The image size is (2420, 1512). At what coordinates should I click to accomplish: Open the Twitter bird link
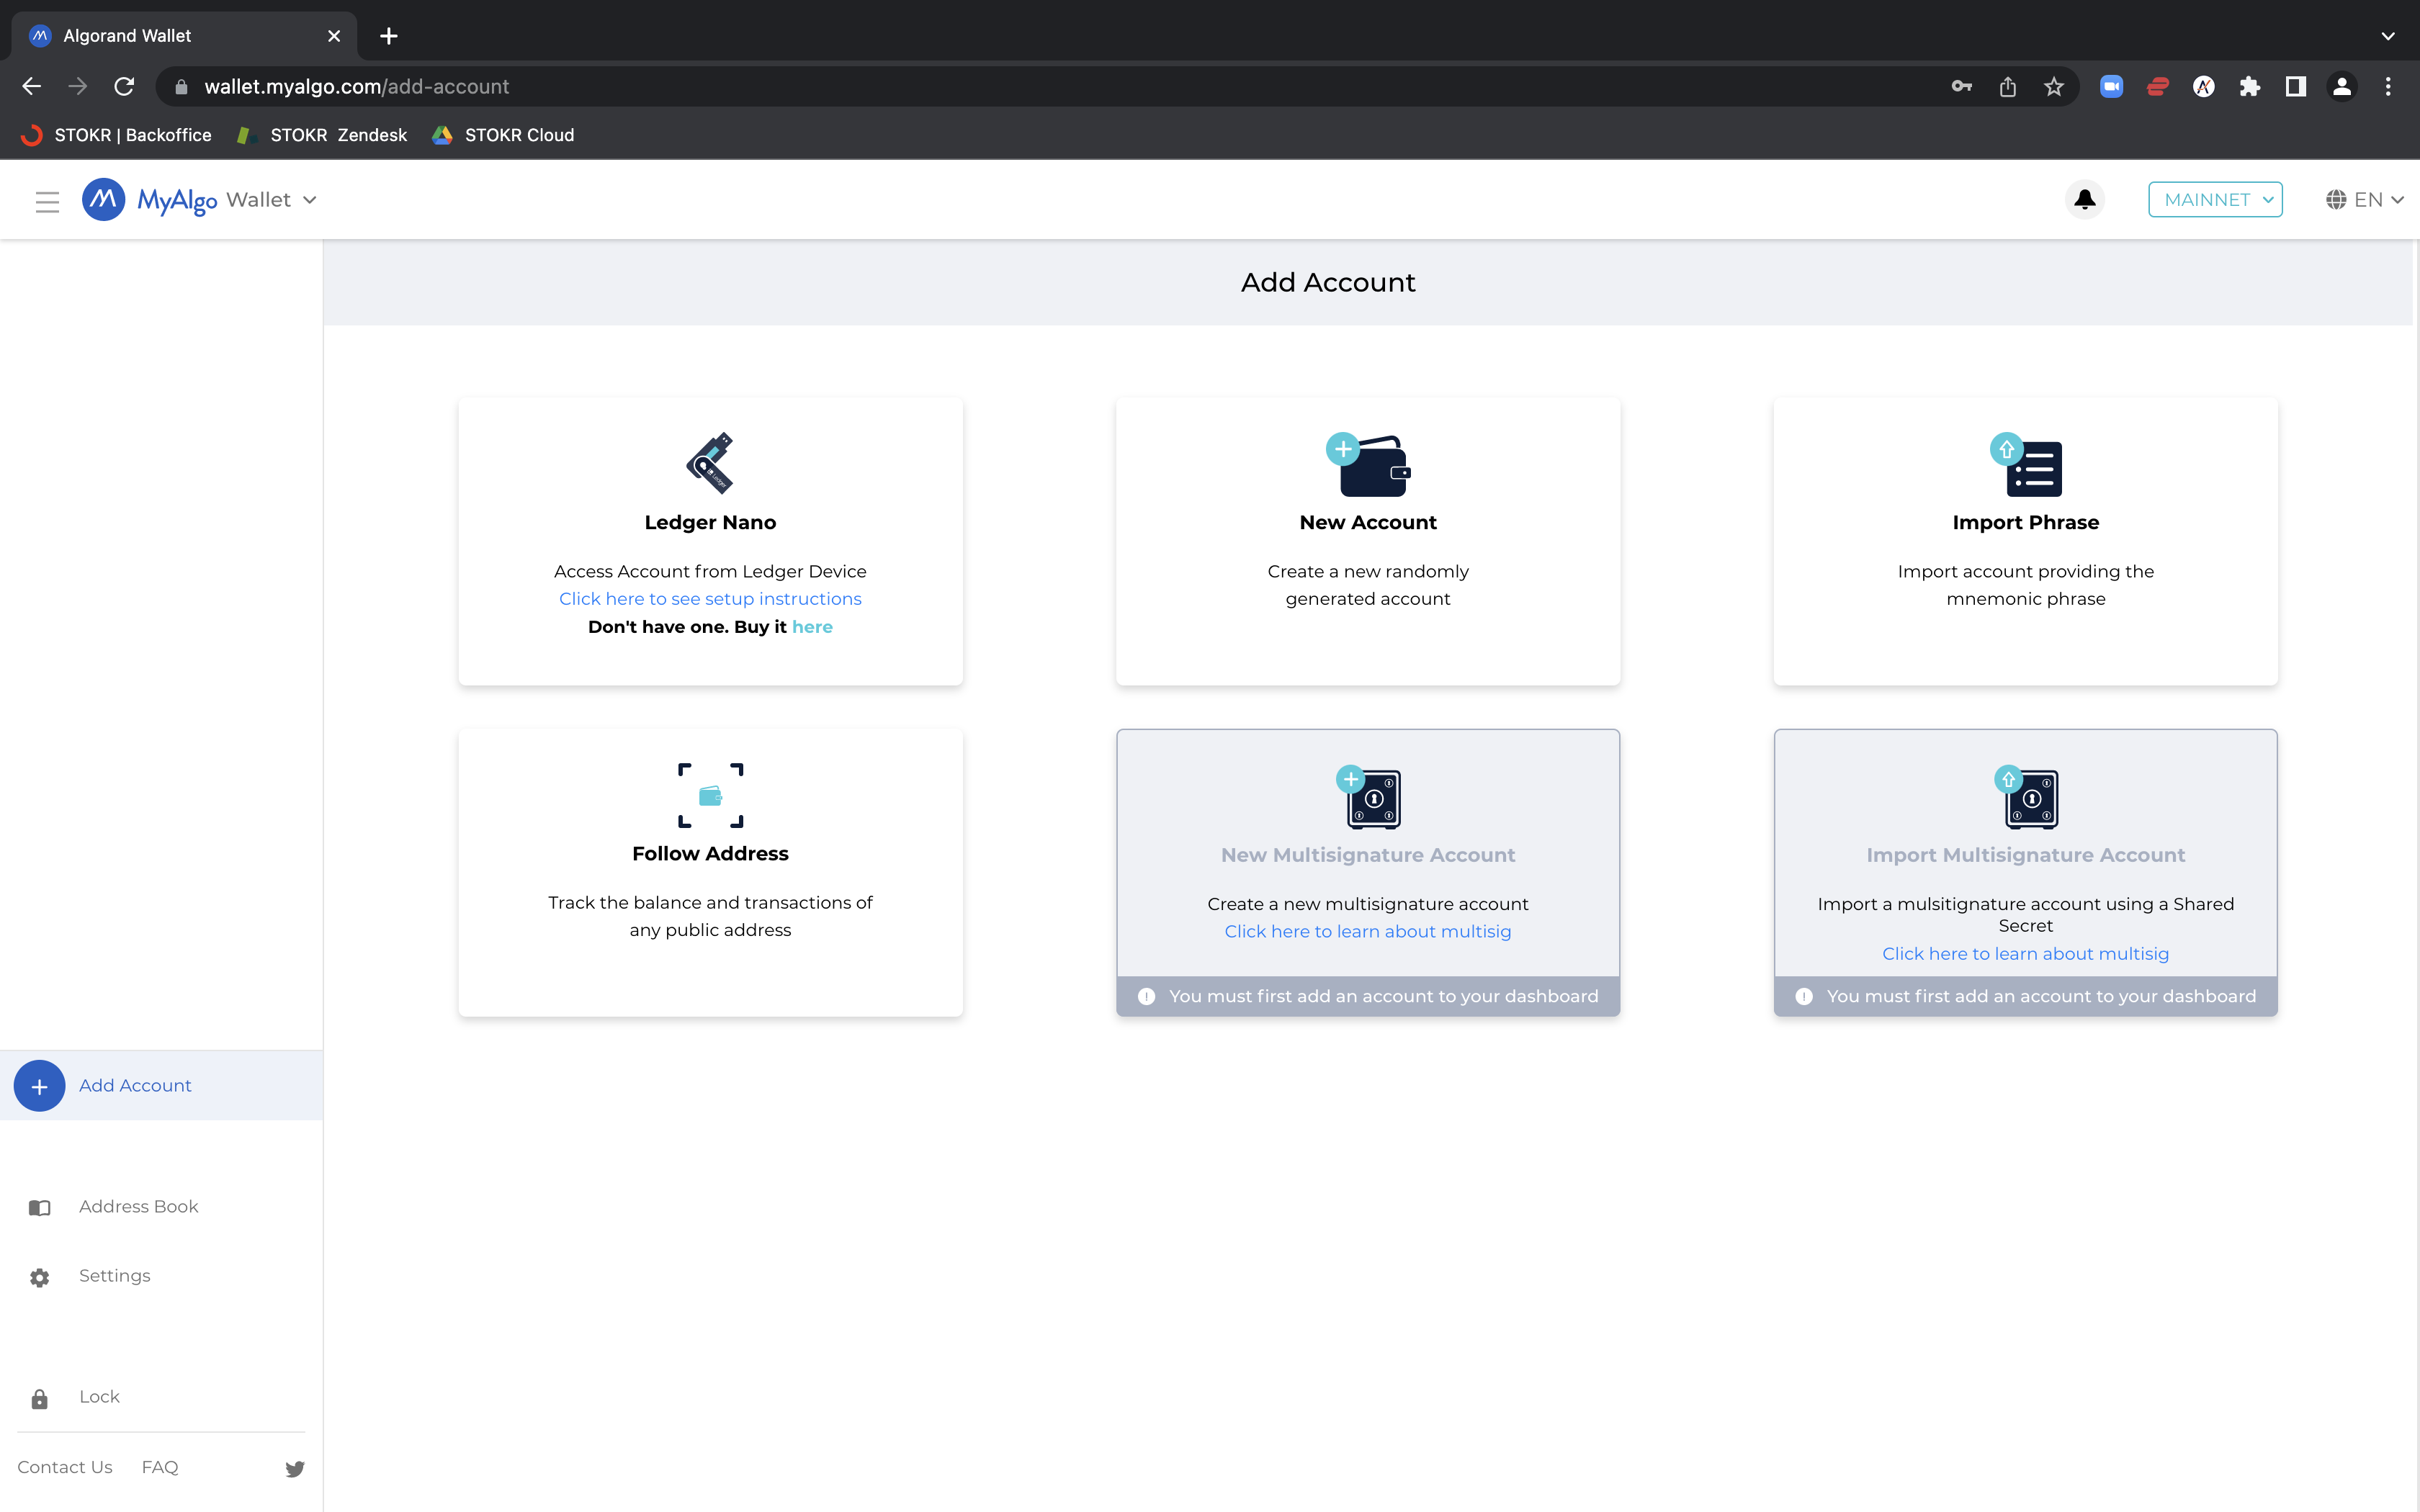[294, 1469]
